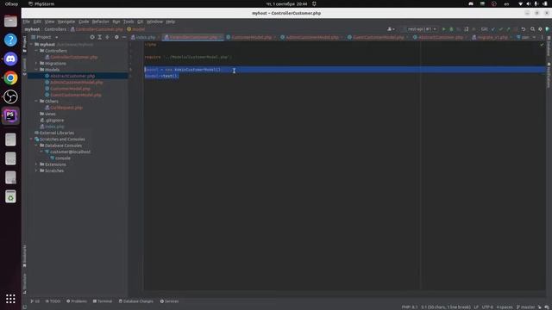Collapse the Controllers folder
Viewport: 552px width, 310px height.
point(36,51)
